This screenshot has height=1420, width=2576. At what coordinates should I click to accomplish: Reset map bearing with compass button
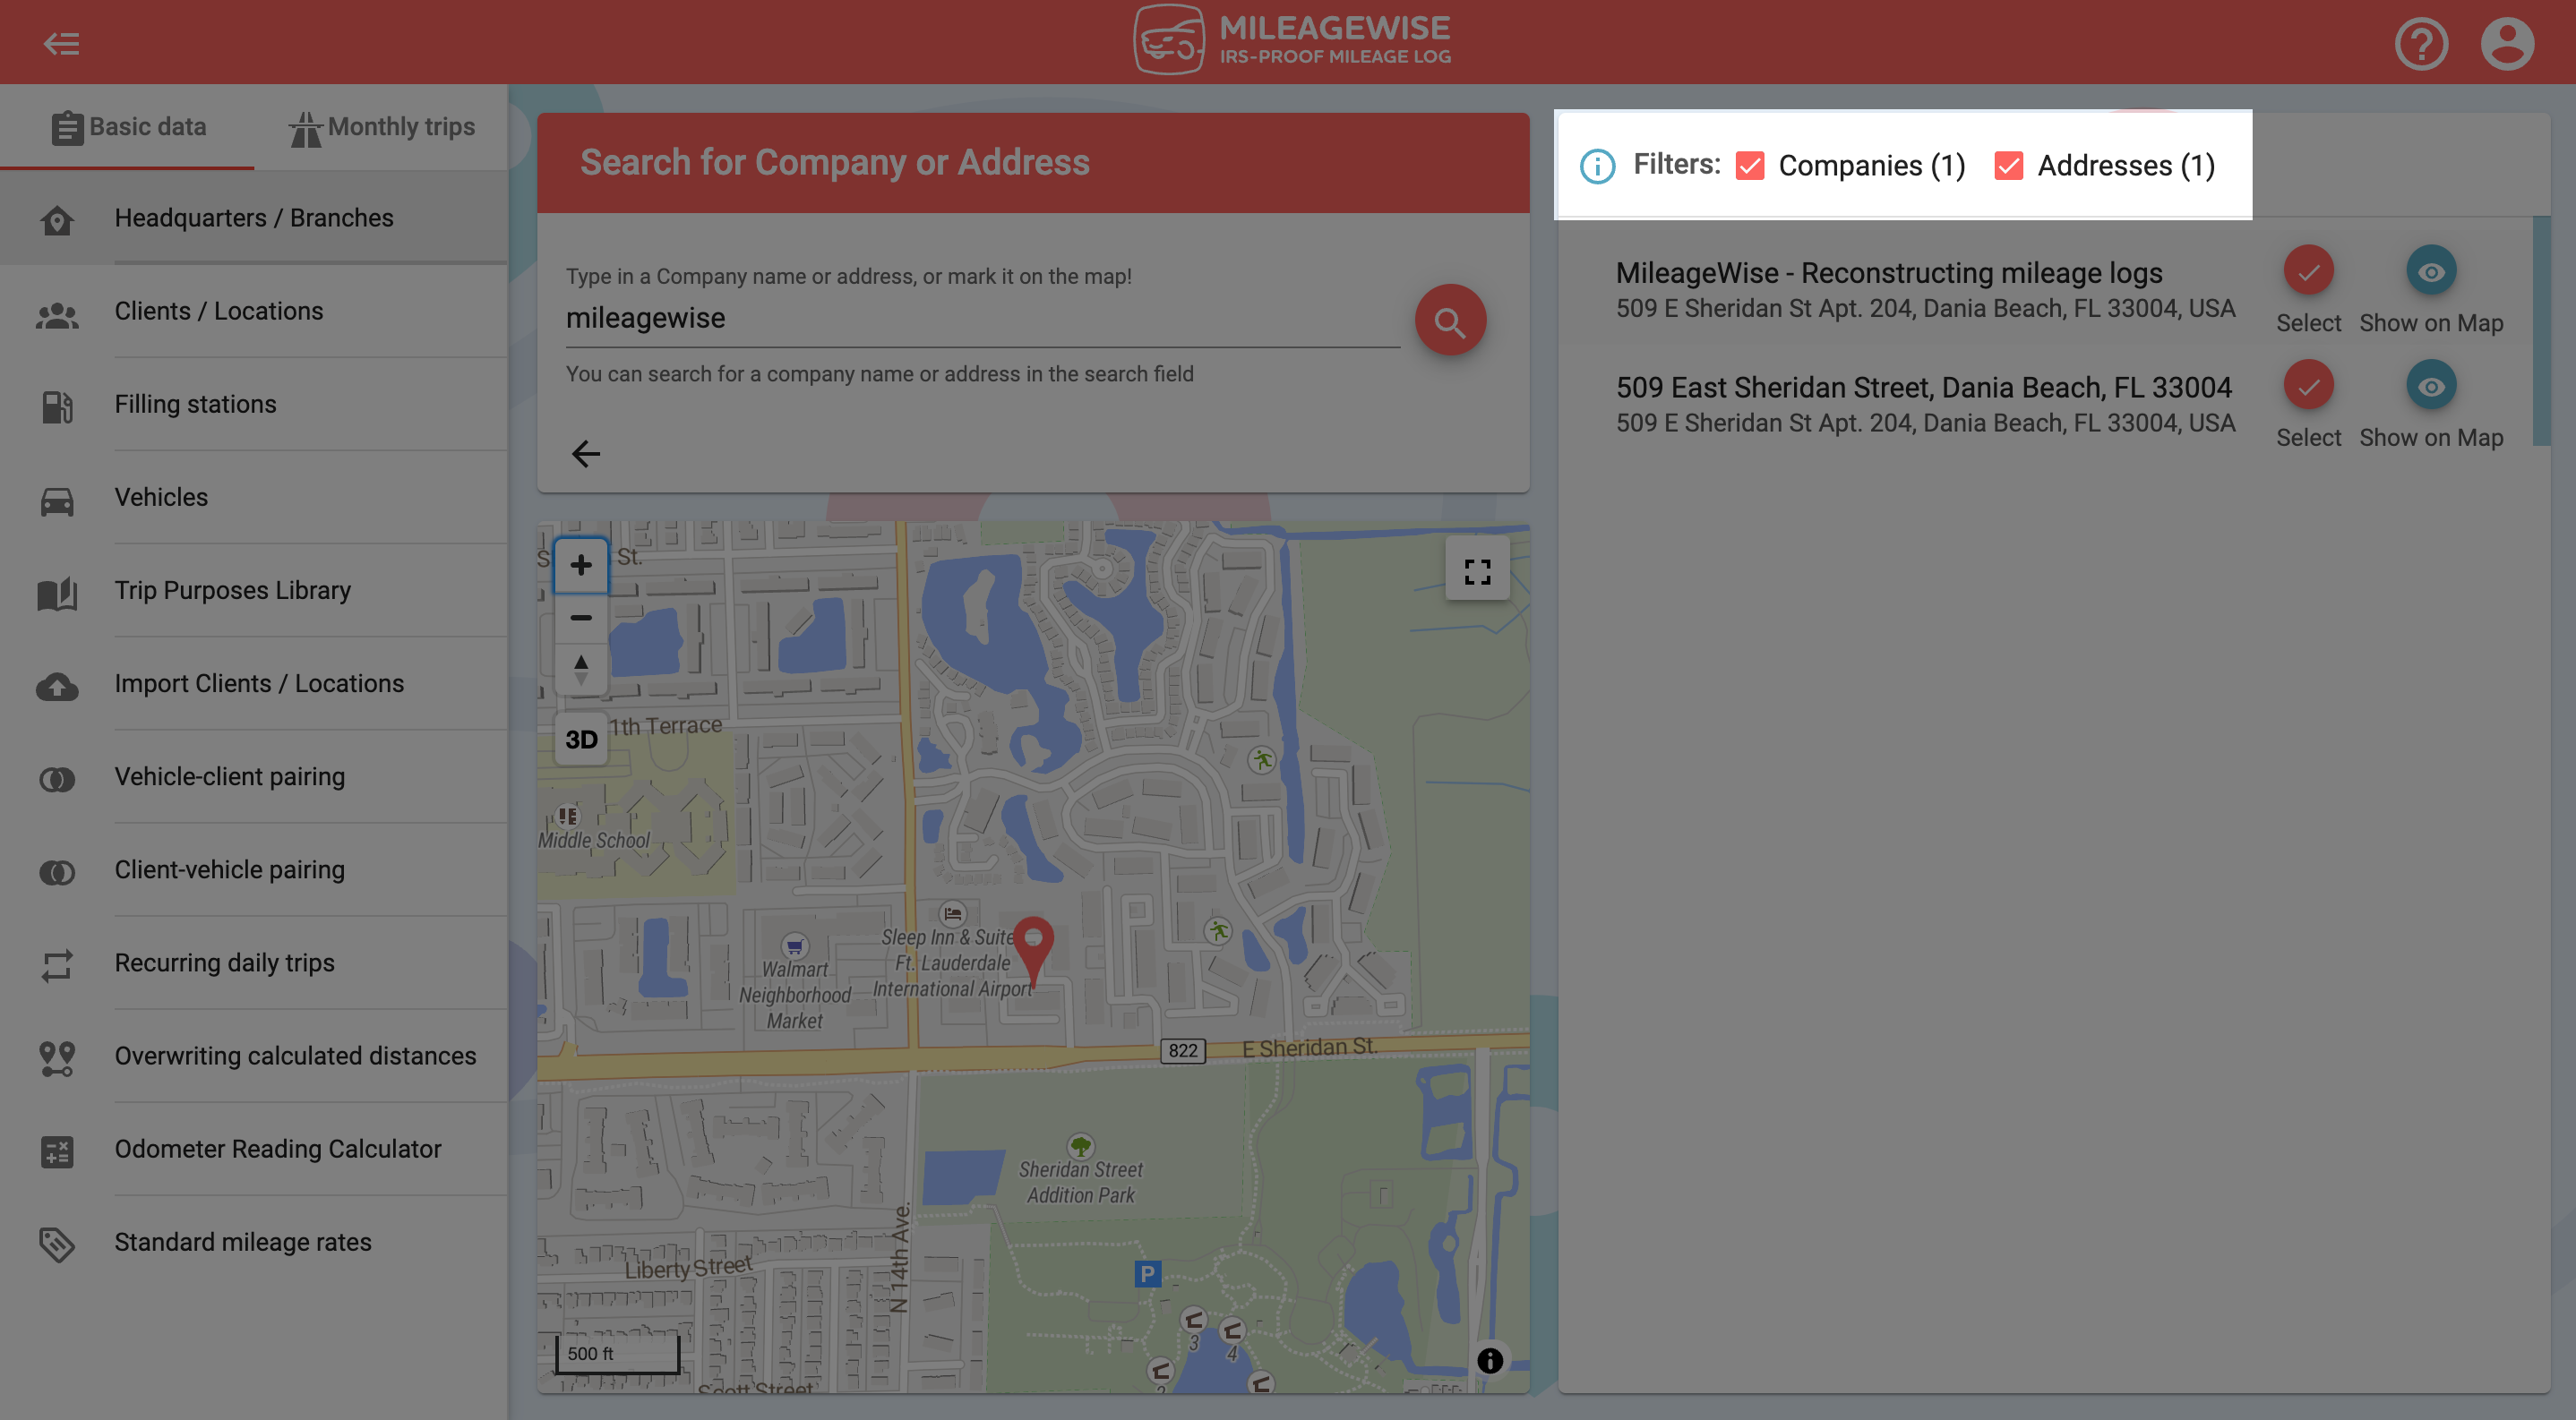pyautogui.click(x=580, y=668)
